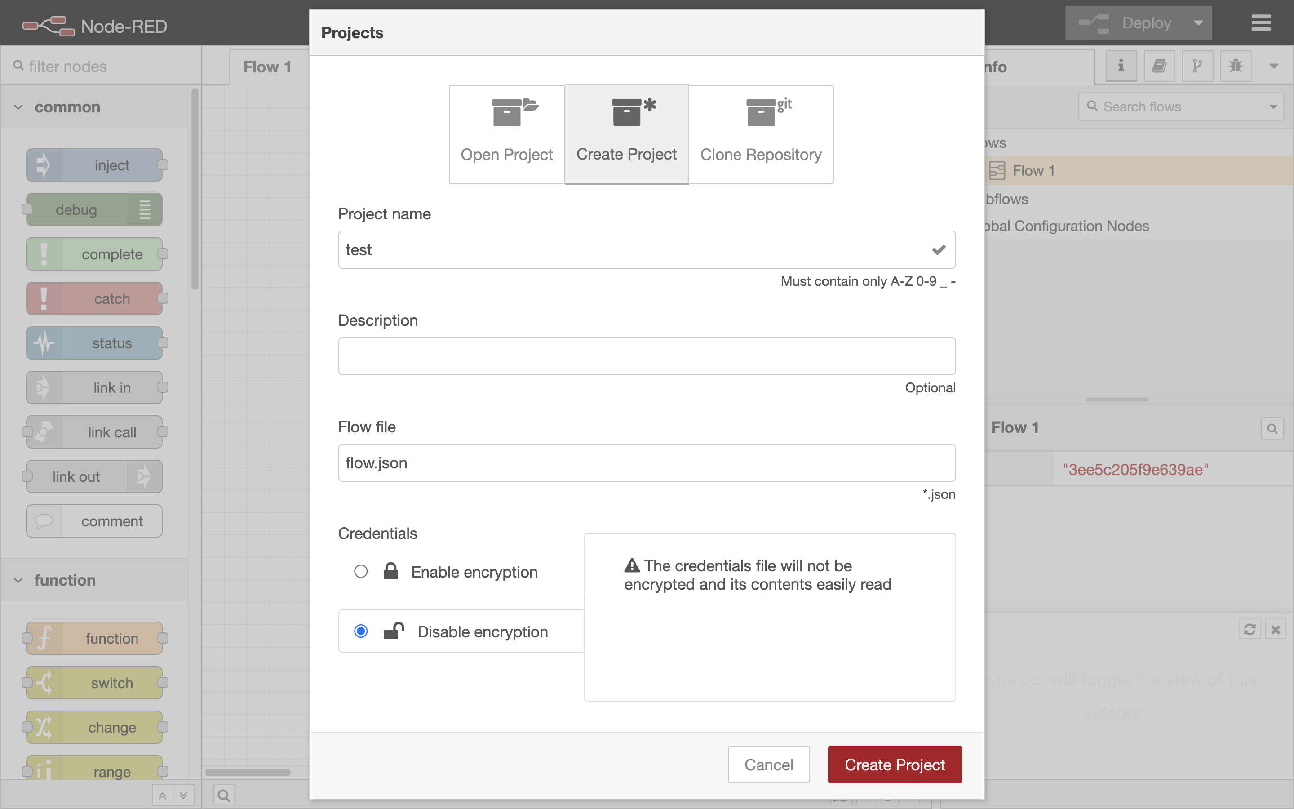Image resolution: width=1294 pixels, height=809 pixels.
Task: Open the git history sidebar panel
Action: (1197, 66)
